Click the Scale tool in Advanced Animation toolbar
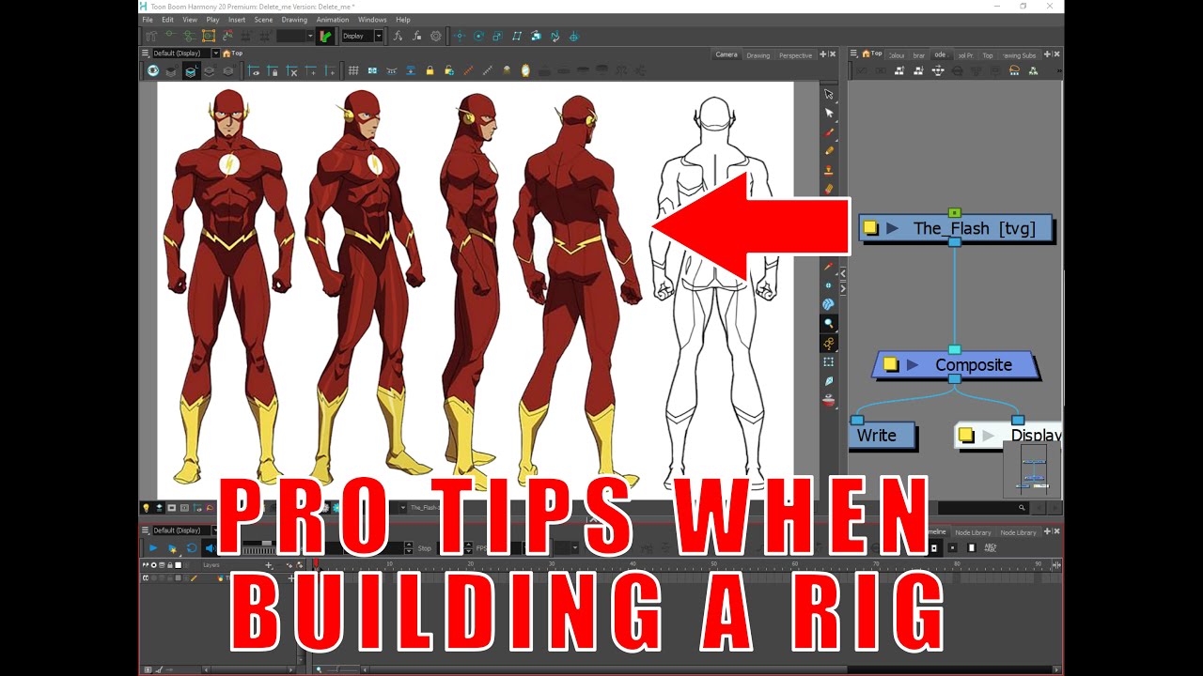 (497, 36)
